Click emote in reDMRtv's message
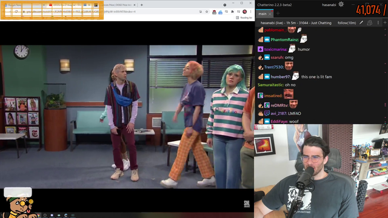 (x=293, y=104)
